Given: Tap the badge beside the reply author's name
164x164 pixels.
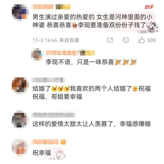Looking at the screenshot, I should [x=87, y=53].
